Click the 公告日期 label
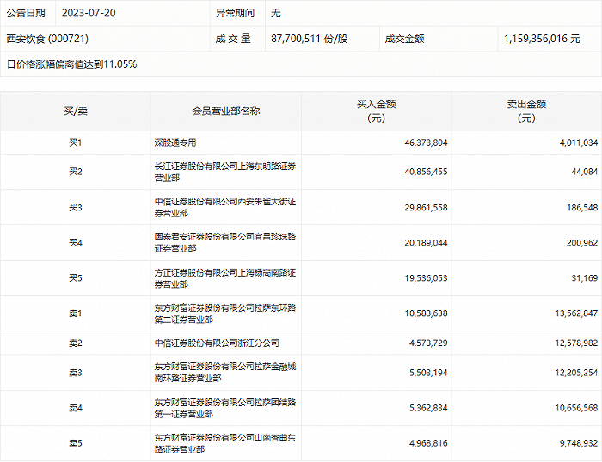 (26, 13)
